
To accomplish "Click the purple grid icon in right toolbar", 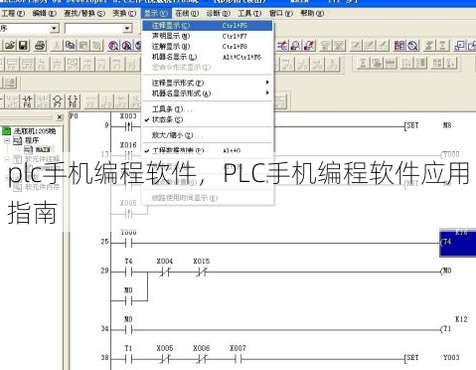I will click(x=399, y=46).
